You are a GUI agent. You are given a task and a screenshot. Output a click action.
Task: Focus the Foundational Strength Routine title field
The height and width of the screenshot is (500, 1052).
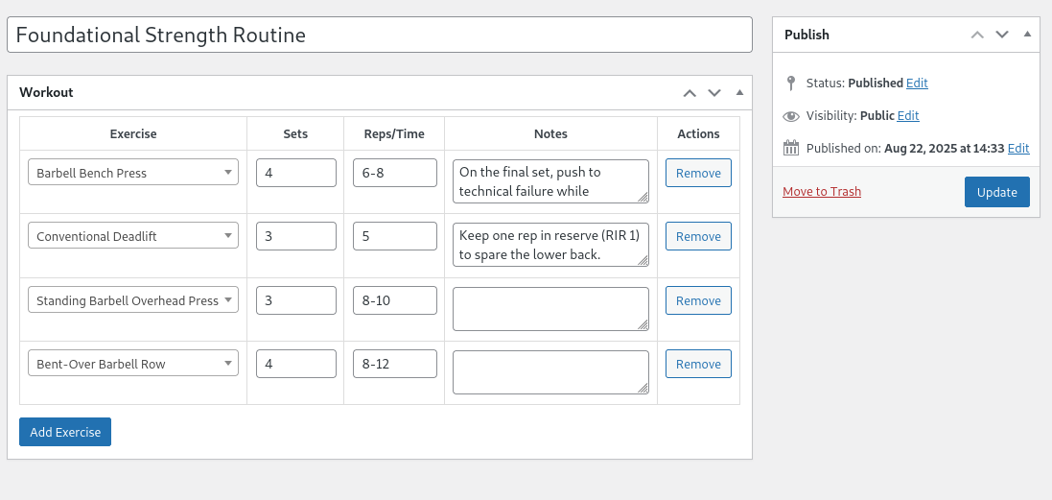pos(379,36)
